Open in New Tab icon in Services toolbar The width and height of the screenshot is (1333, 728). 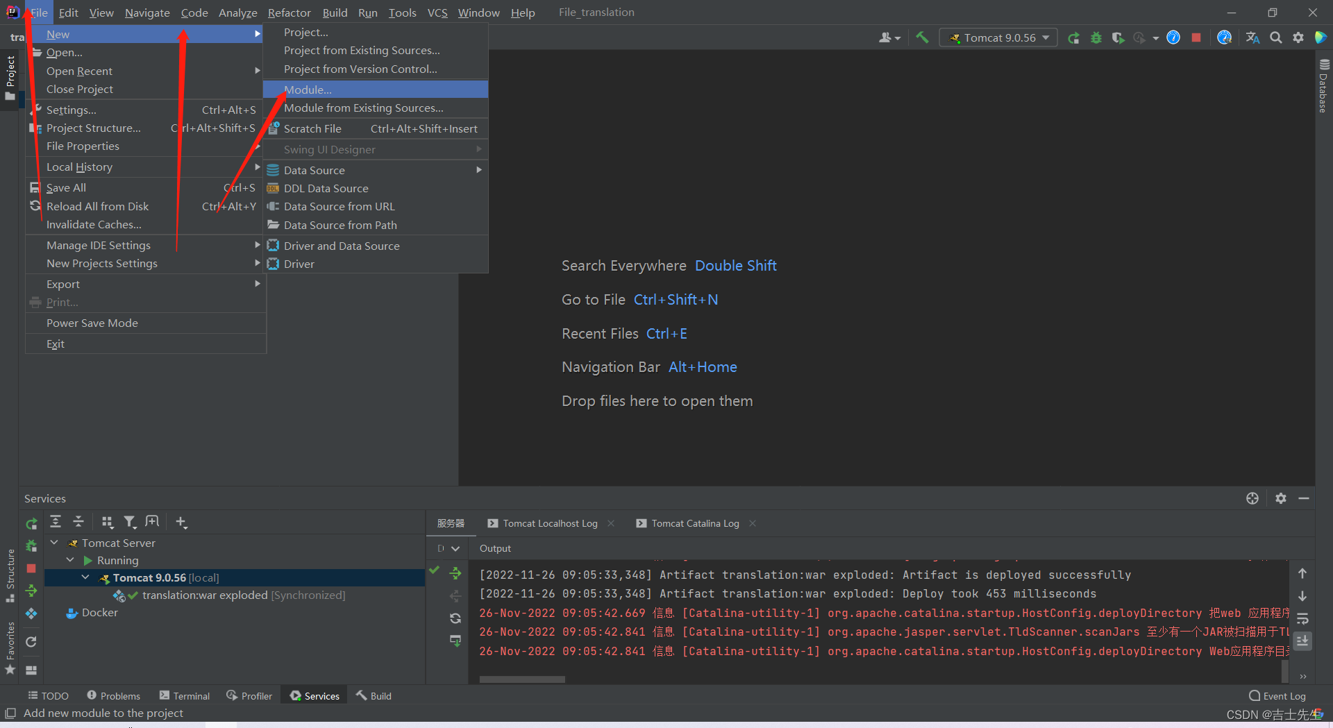(x=152, y=522)
